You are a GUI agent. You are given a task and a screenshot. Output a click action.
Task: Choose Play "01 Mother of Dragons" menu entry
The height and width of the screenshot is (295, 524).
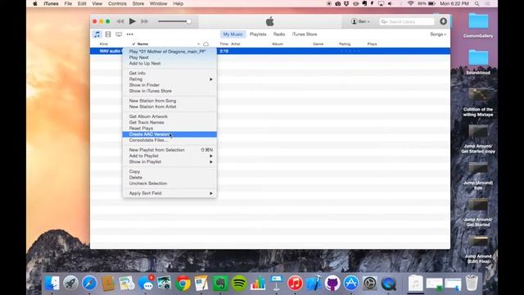169,52
